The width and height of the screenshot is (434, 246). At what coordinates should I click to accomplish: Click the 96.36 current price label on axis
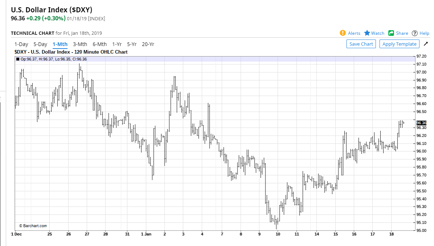[421, 123]
